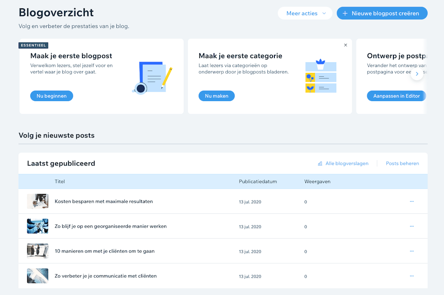Select the Titel column header
This screenshot has width=444, height=295.
click(x=59, y=181)
